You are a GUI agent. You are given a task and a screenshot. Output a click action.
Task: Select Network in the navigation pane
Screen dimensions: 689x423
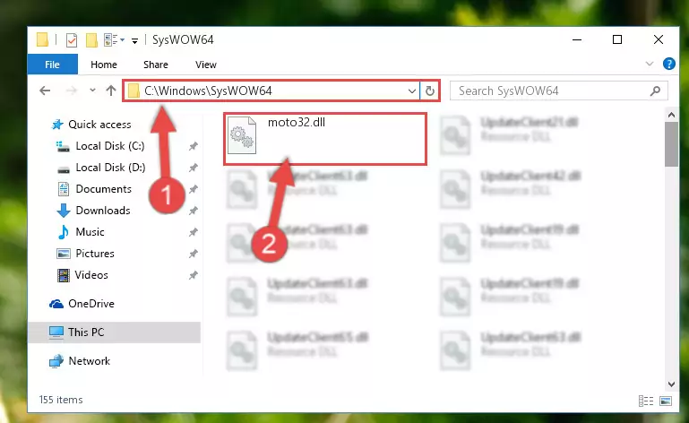(x=90, y=361)
